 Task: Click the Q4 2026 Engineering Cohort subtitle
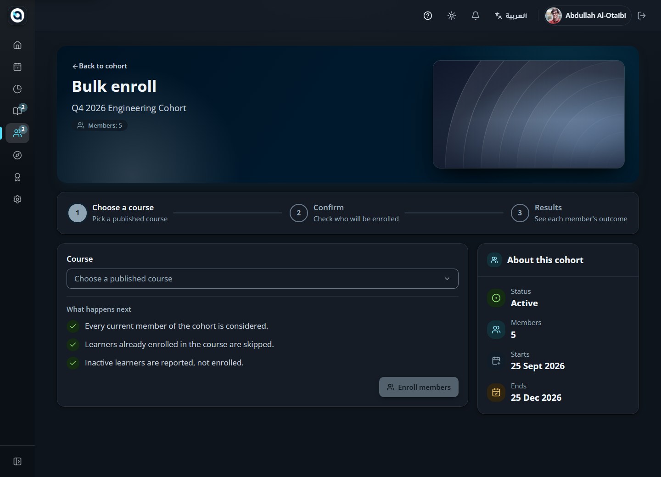(x=129, y=108)
